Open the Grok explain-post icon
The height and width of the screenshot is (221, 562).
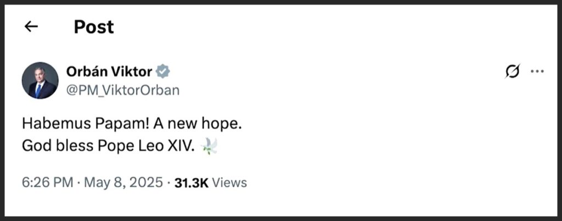coord(512,71)
